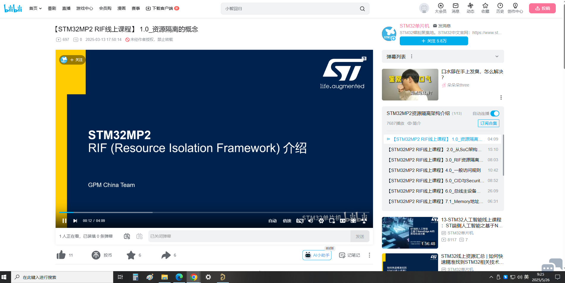The image size is (565, 283).
Task: Open Chrome in Windows taskbar
Action: (194, 277)
